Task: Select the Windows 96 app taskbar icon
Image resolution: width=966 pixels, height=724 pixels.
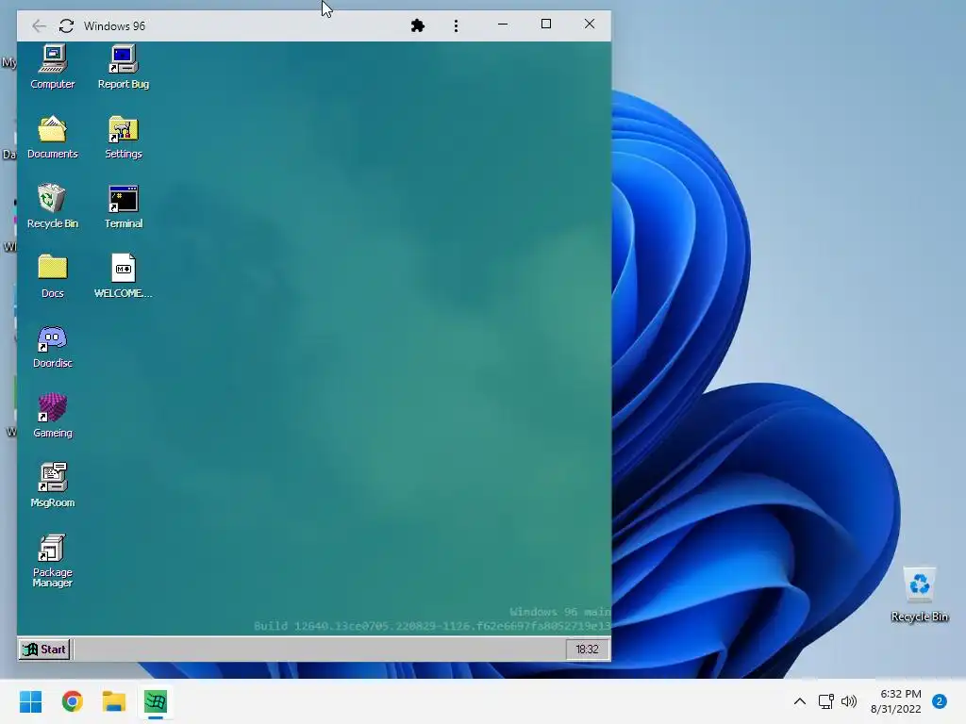Action: tap(156, 701)
